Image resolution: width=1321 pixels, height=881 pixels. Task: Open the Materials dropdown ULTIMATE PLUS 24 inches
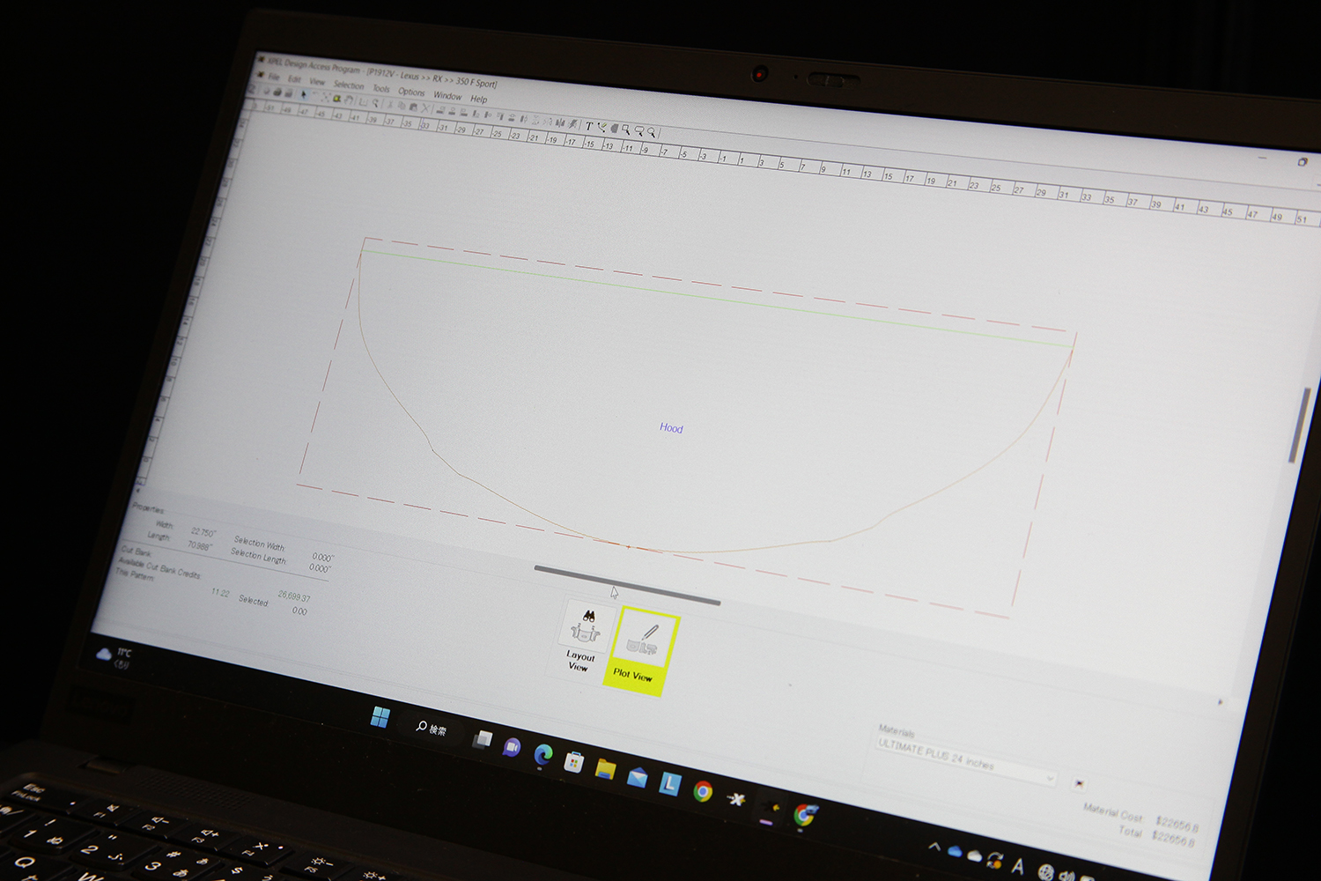coord(965,761)
